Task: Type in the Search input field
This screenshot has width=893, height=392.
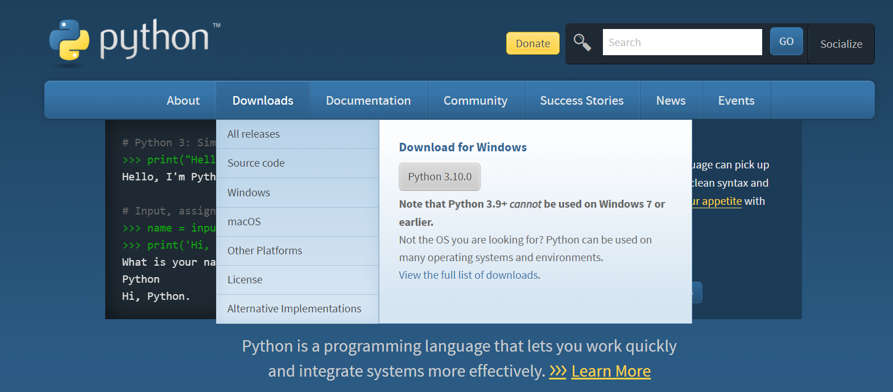Action: coord(682,43)
